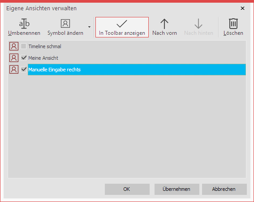Click user icon beside Timeline schmal
The height and width of the screenshot is (202, 254).
[14, 46]
